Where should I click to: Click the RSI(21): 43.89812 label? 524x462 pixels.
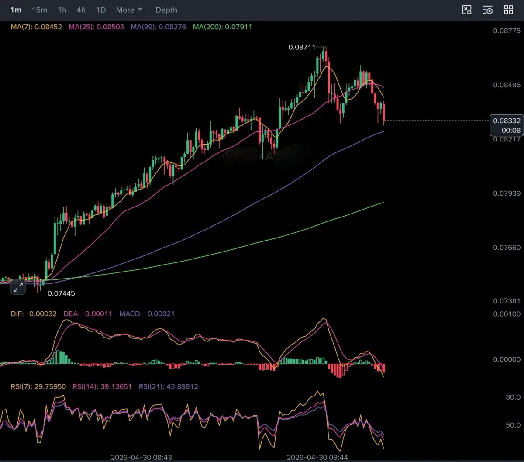coord(168,386)
